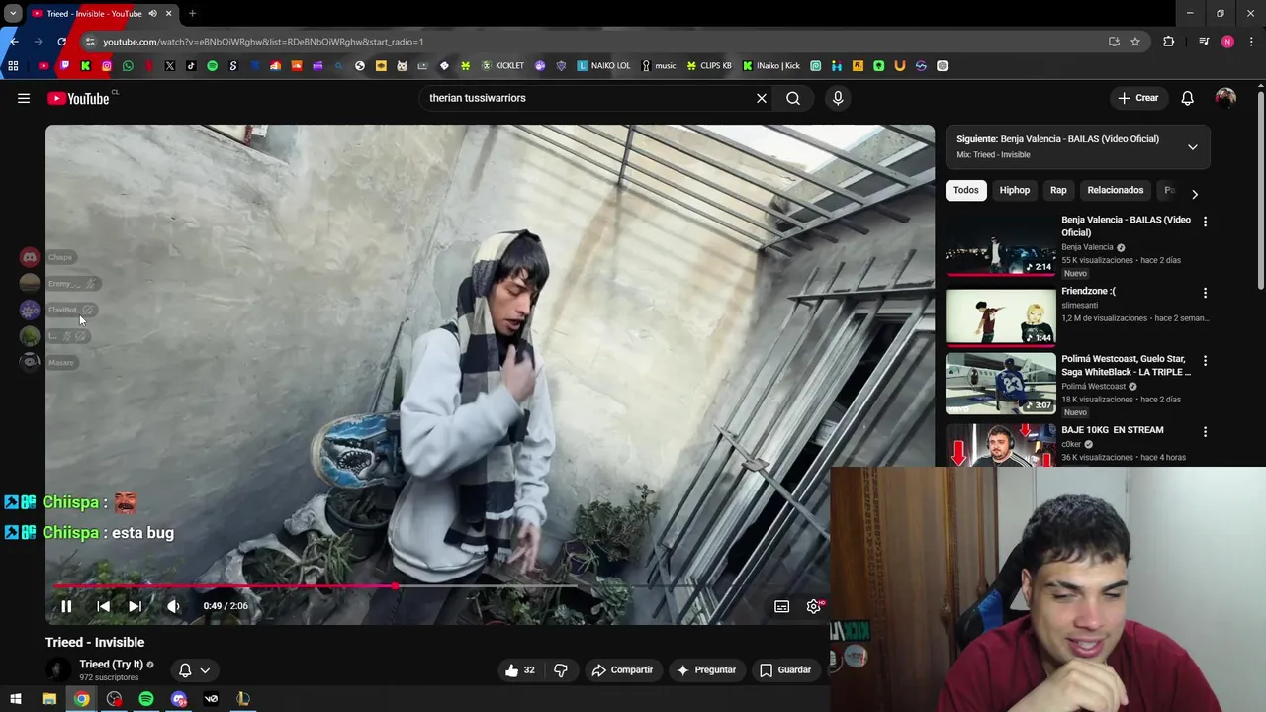
Task: Open the Polimá Westcoast video title
Action: 1126,365
